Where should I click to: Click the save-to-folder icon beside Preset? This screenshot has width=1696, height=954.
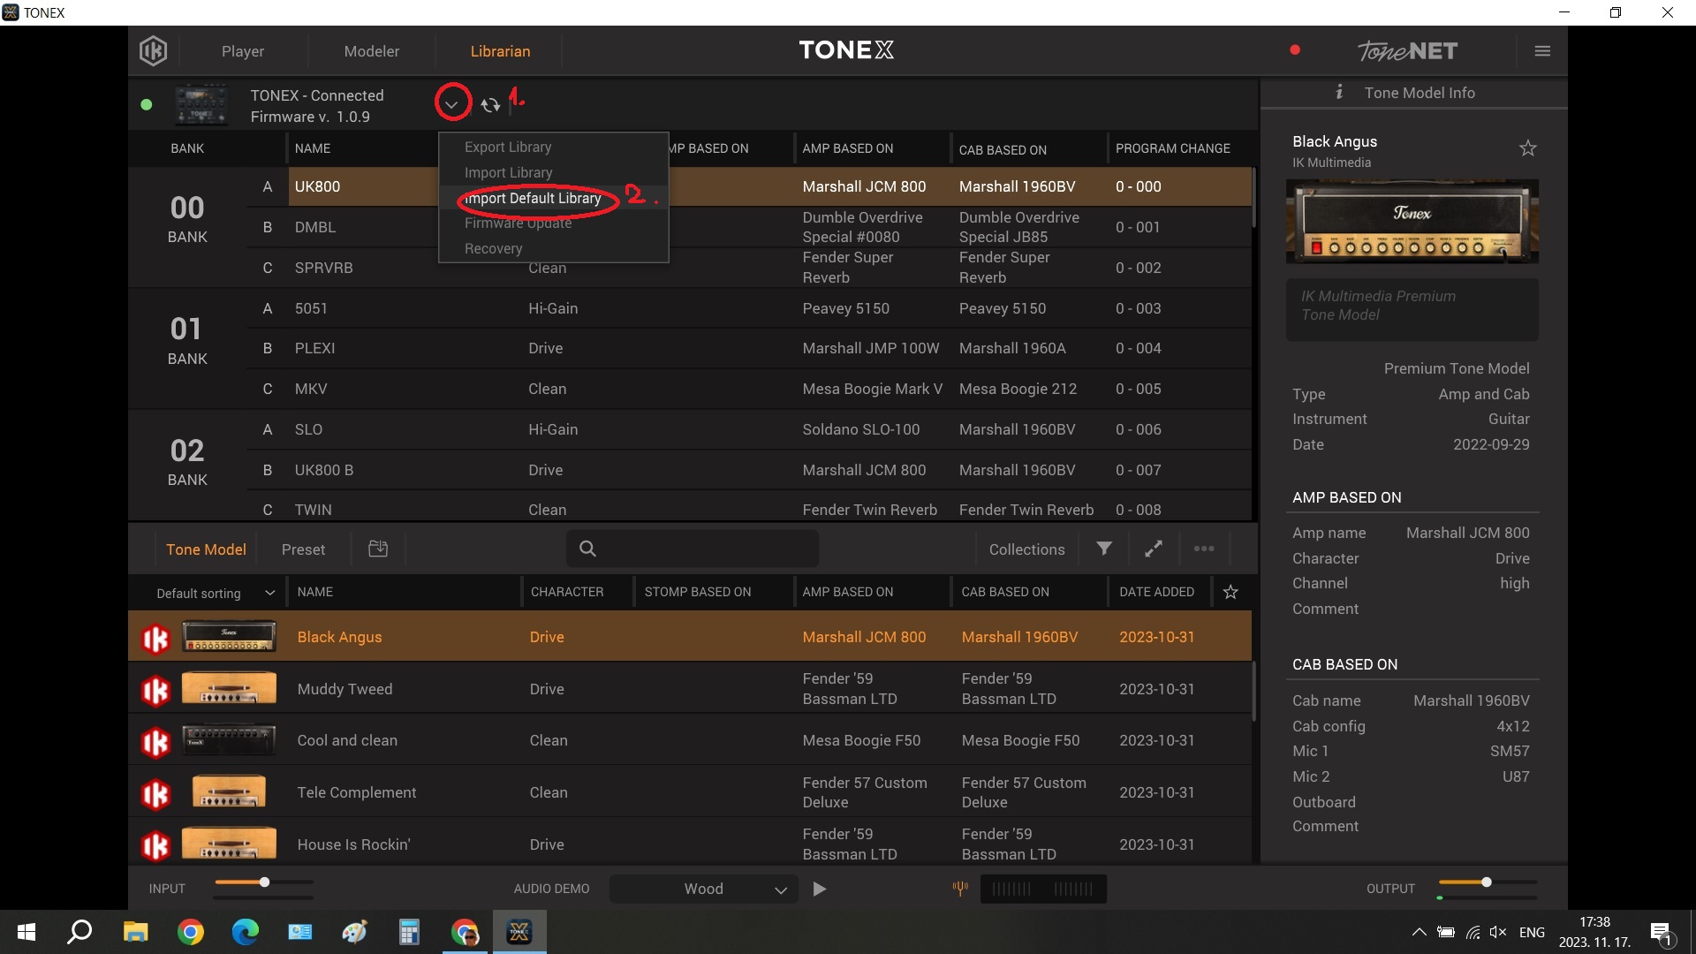378,549
